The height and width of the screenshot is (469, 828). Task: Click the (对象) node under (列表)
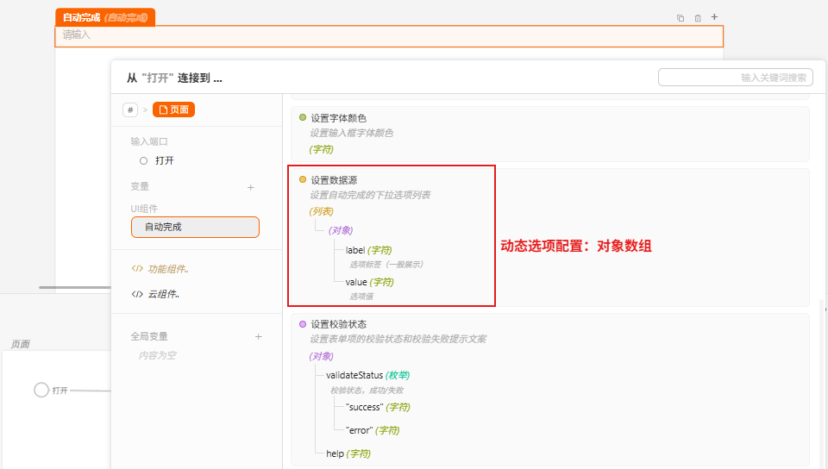point(341,230)
